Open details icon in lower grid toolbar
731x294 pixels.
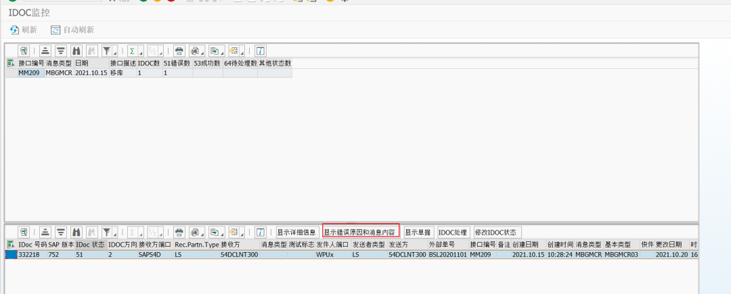pos(24,232)
